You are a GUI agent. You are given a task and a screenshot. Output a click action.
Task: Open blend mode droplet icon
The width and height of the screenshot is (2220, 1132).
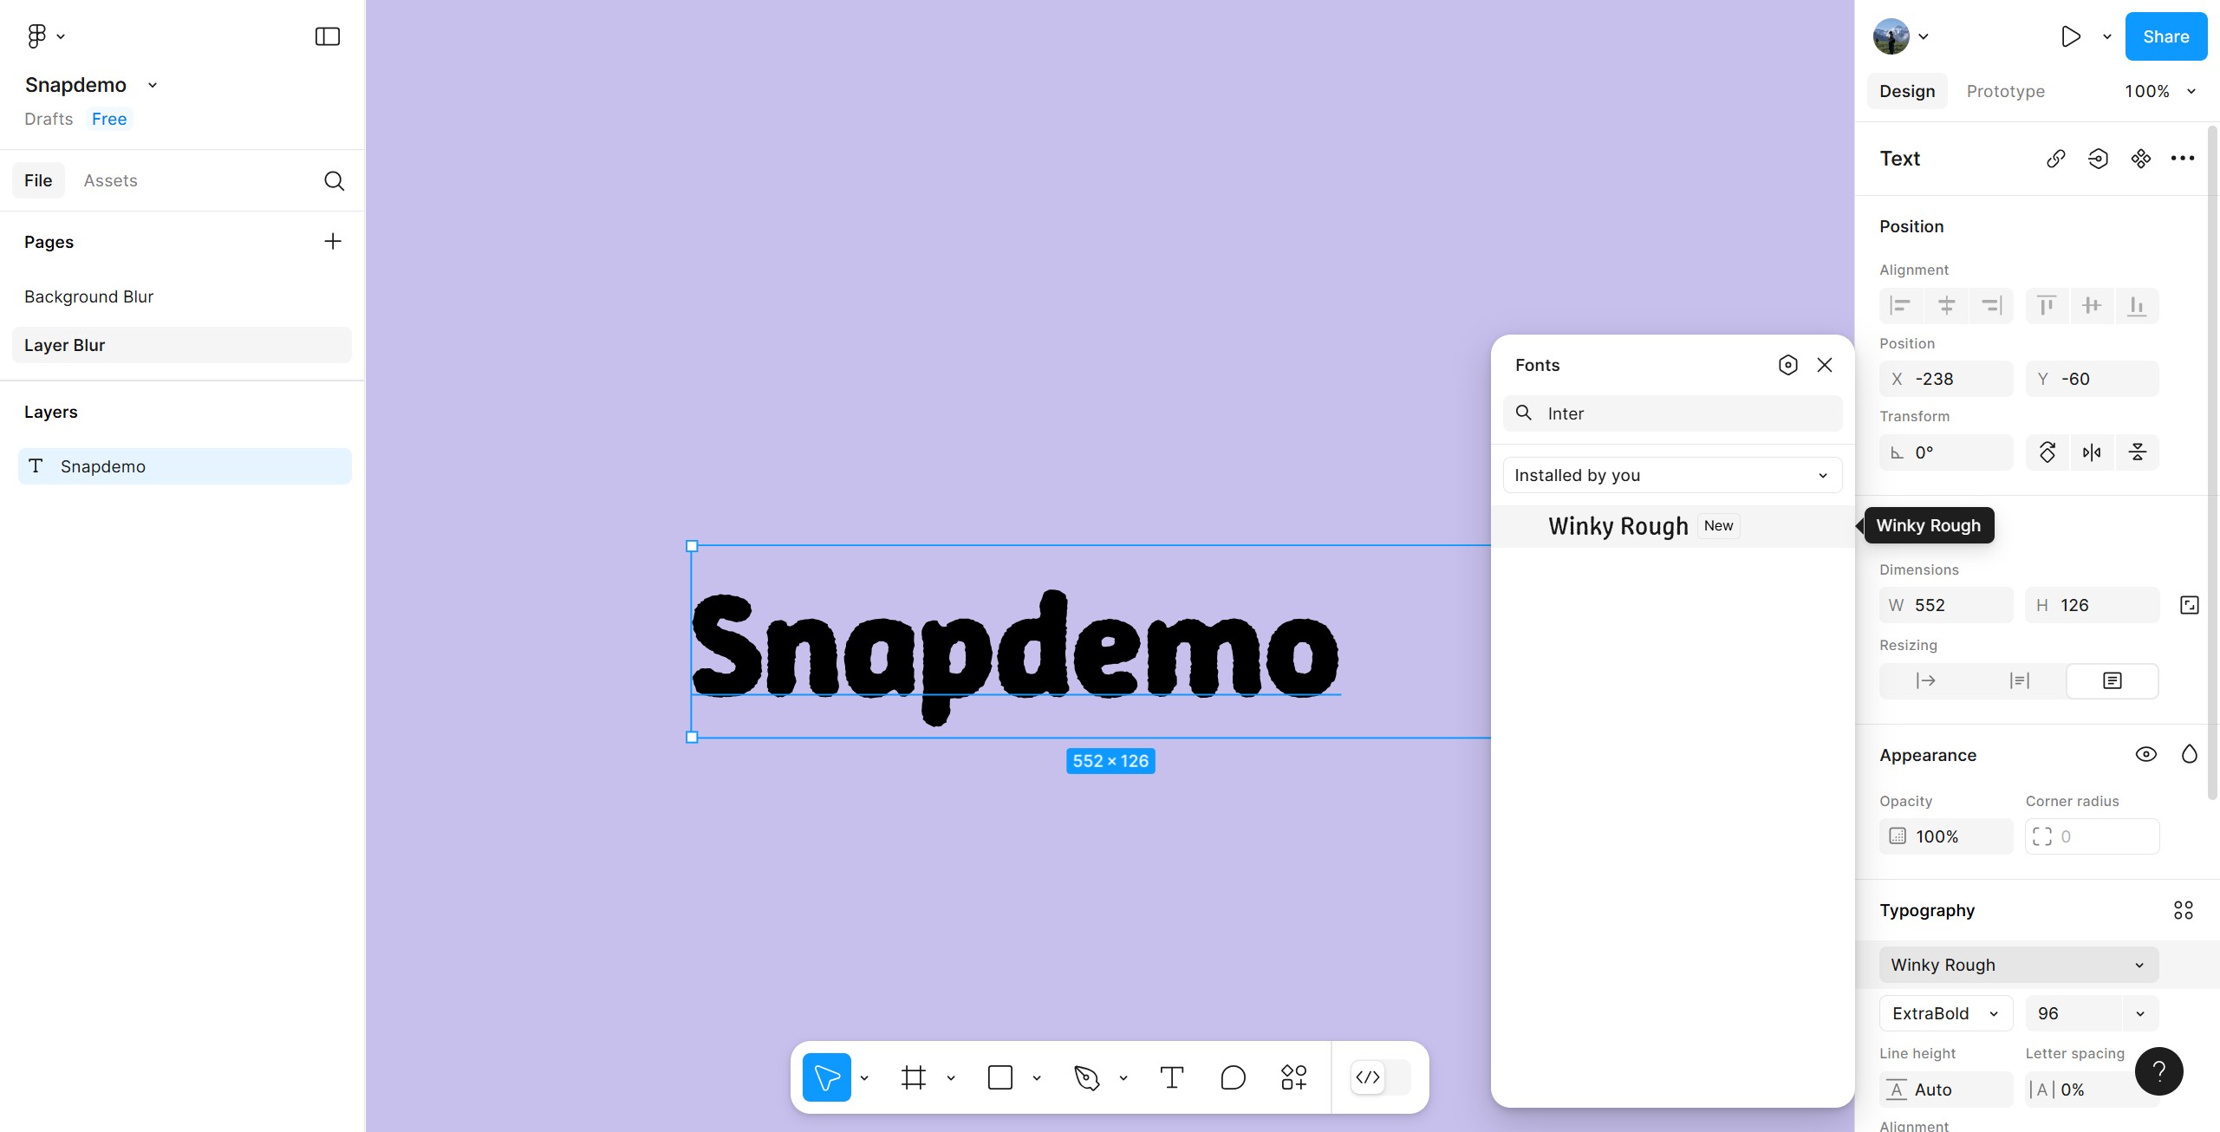tap(2189, 754)
